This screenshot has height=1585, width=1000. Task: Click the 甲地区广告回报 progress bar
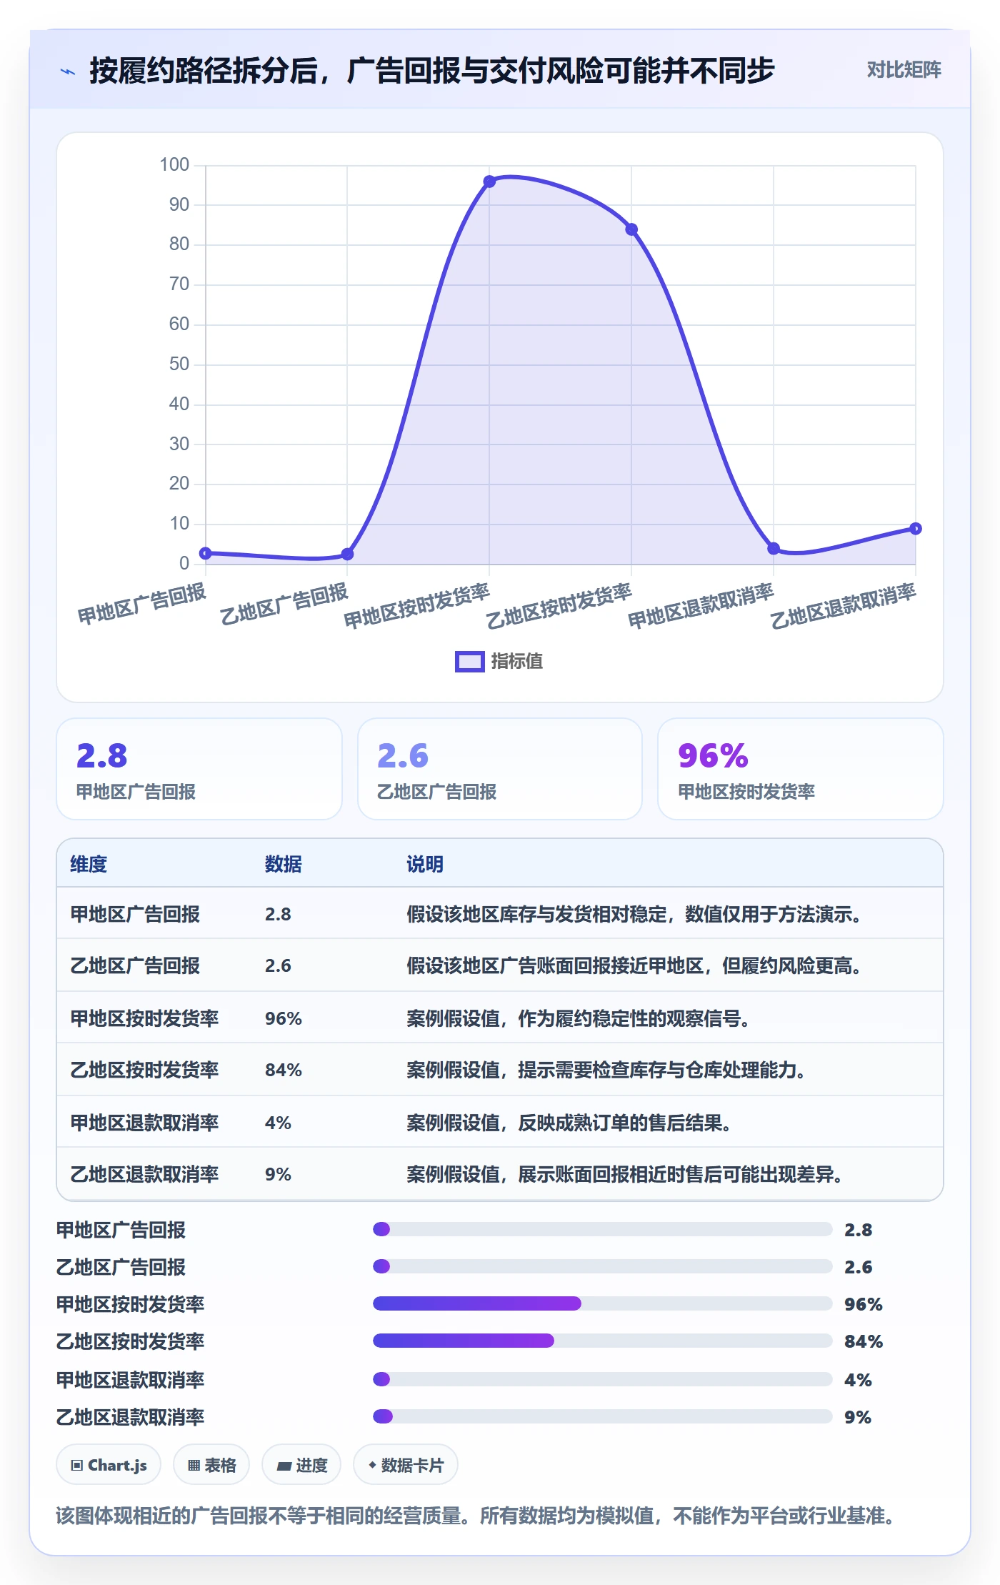tap(602, 1229)
